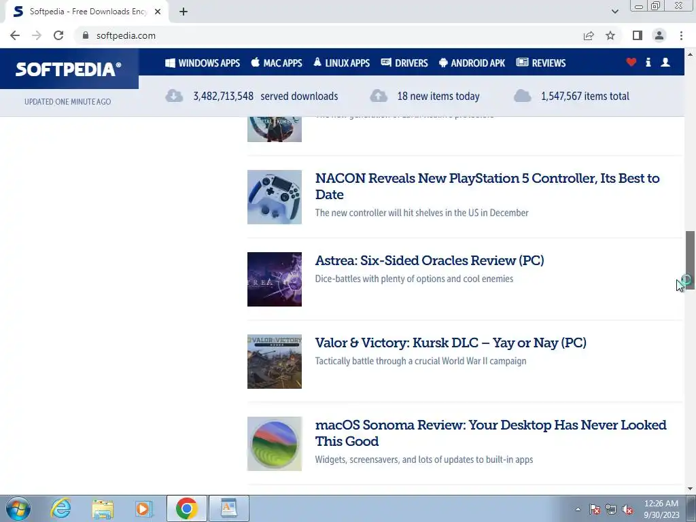Click the NACON controller thumbnail

(275, 197)
